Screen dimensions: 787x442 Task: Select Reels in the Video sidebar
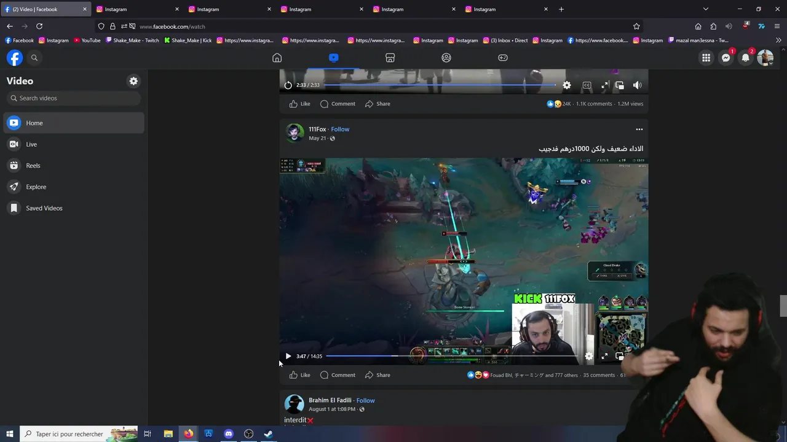[x=74, y=166]
